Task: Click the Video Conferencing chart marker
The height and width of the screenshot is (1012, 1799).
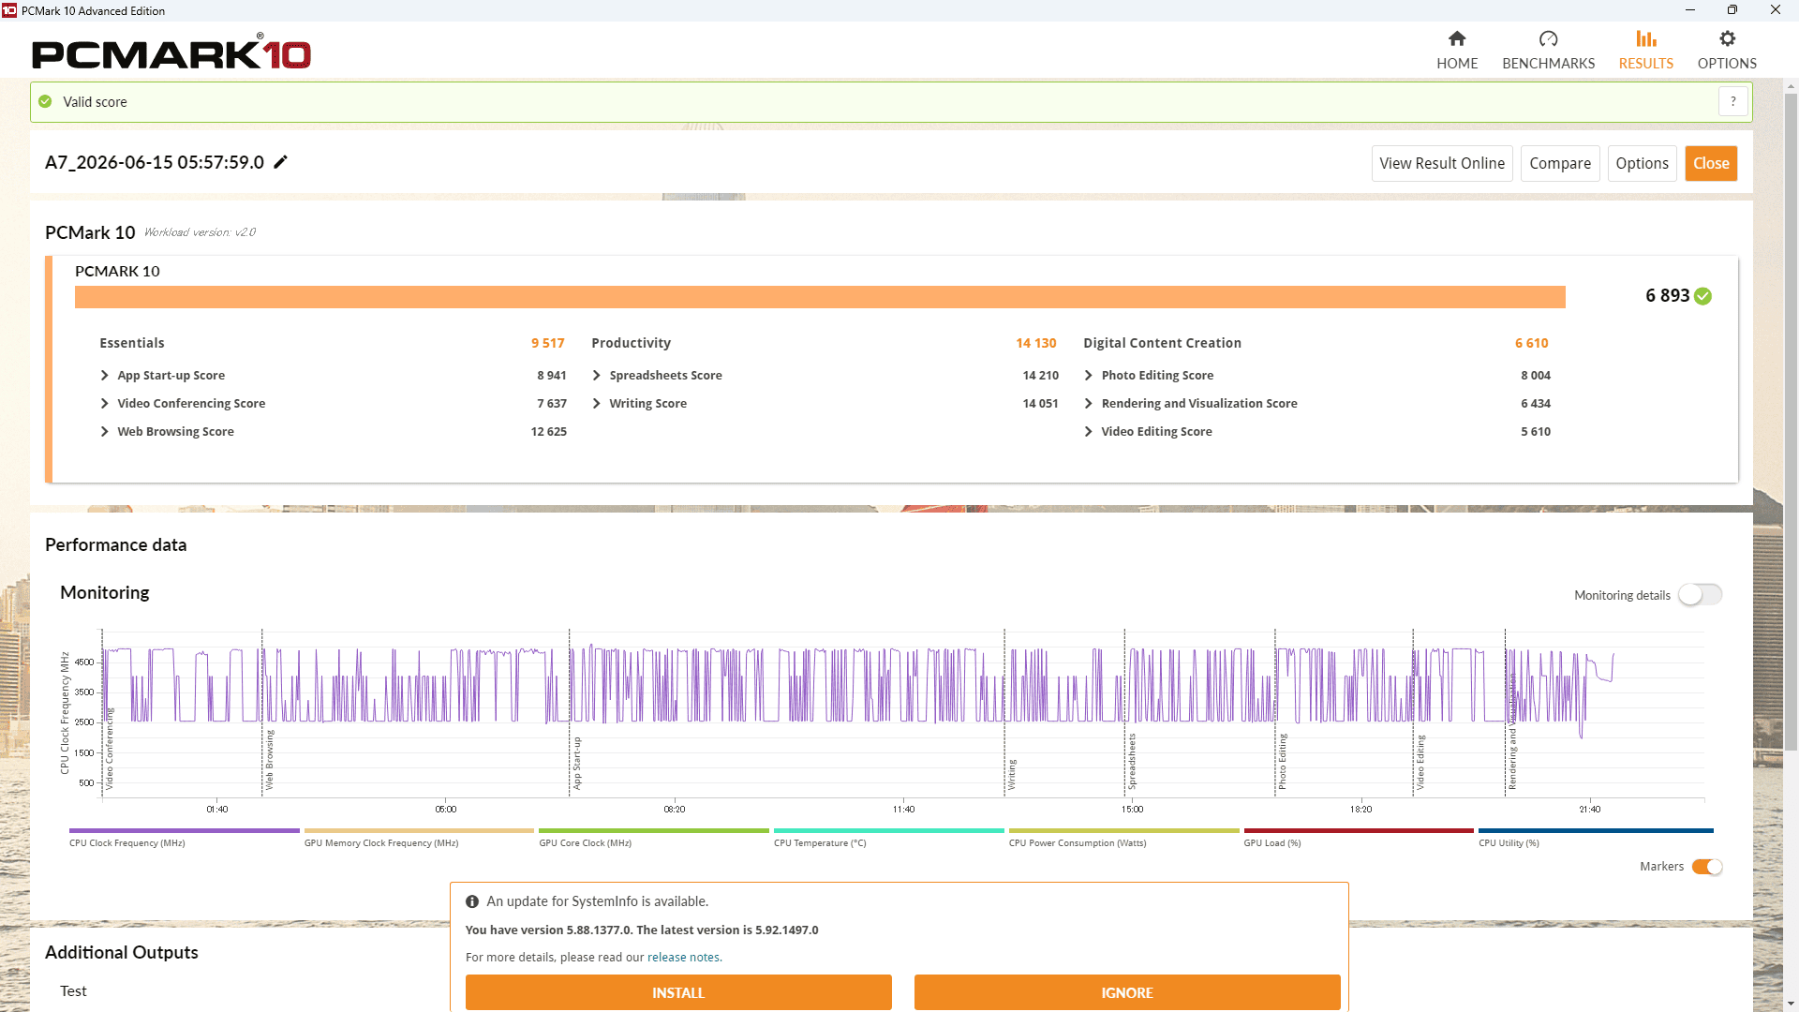Action: click(109, 749)
